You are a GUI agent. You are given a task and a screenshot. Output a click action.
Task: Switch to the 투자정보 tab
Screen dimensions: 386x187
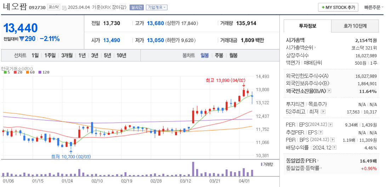point(307,26)
